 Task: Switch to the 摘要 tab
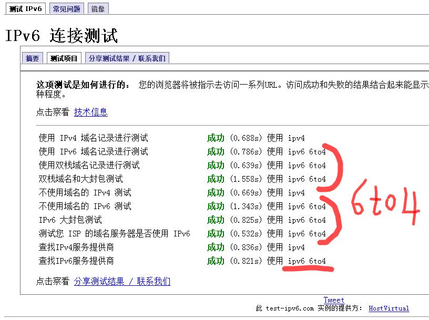(32, 58)
